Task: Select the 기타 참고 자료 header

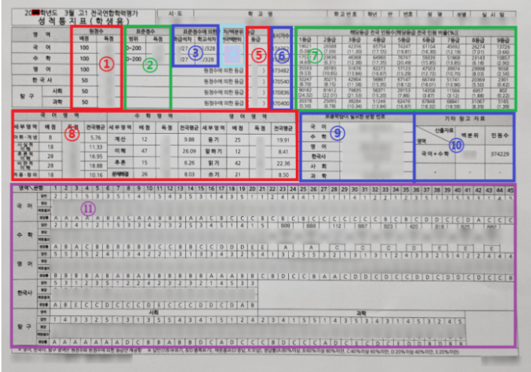Action: tap(465, 118)
